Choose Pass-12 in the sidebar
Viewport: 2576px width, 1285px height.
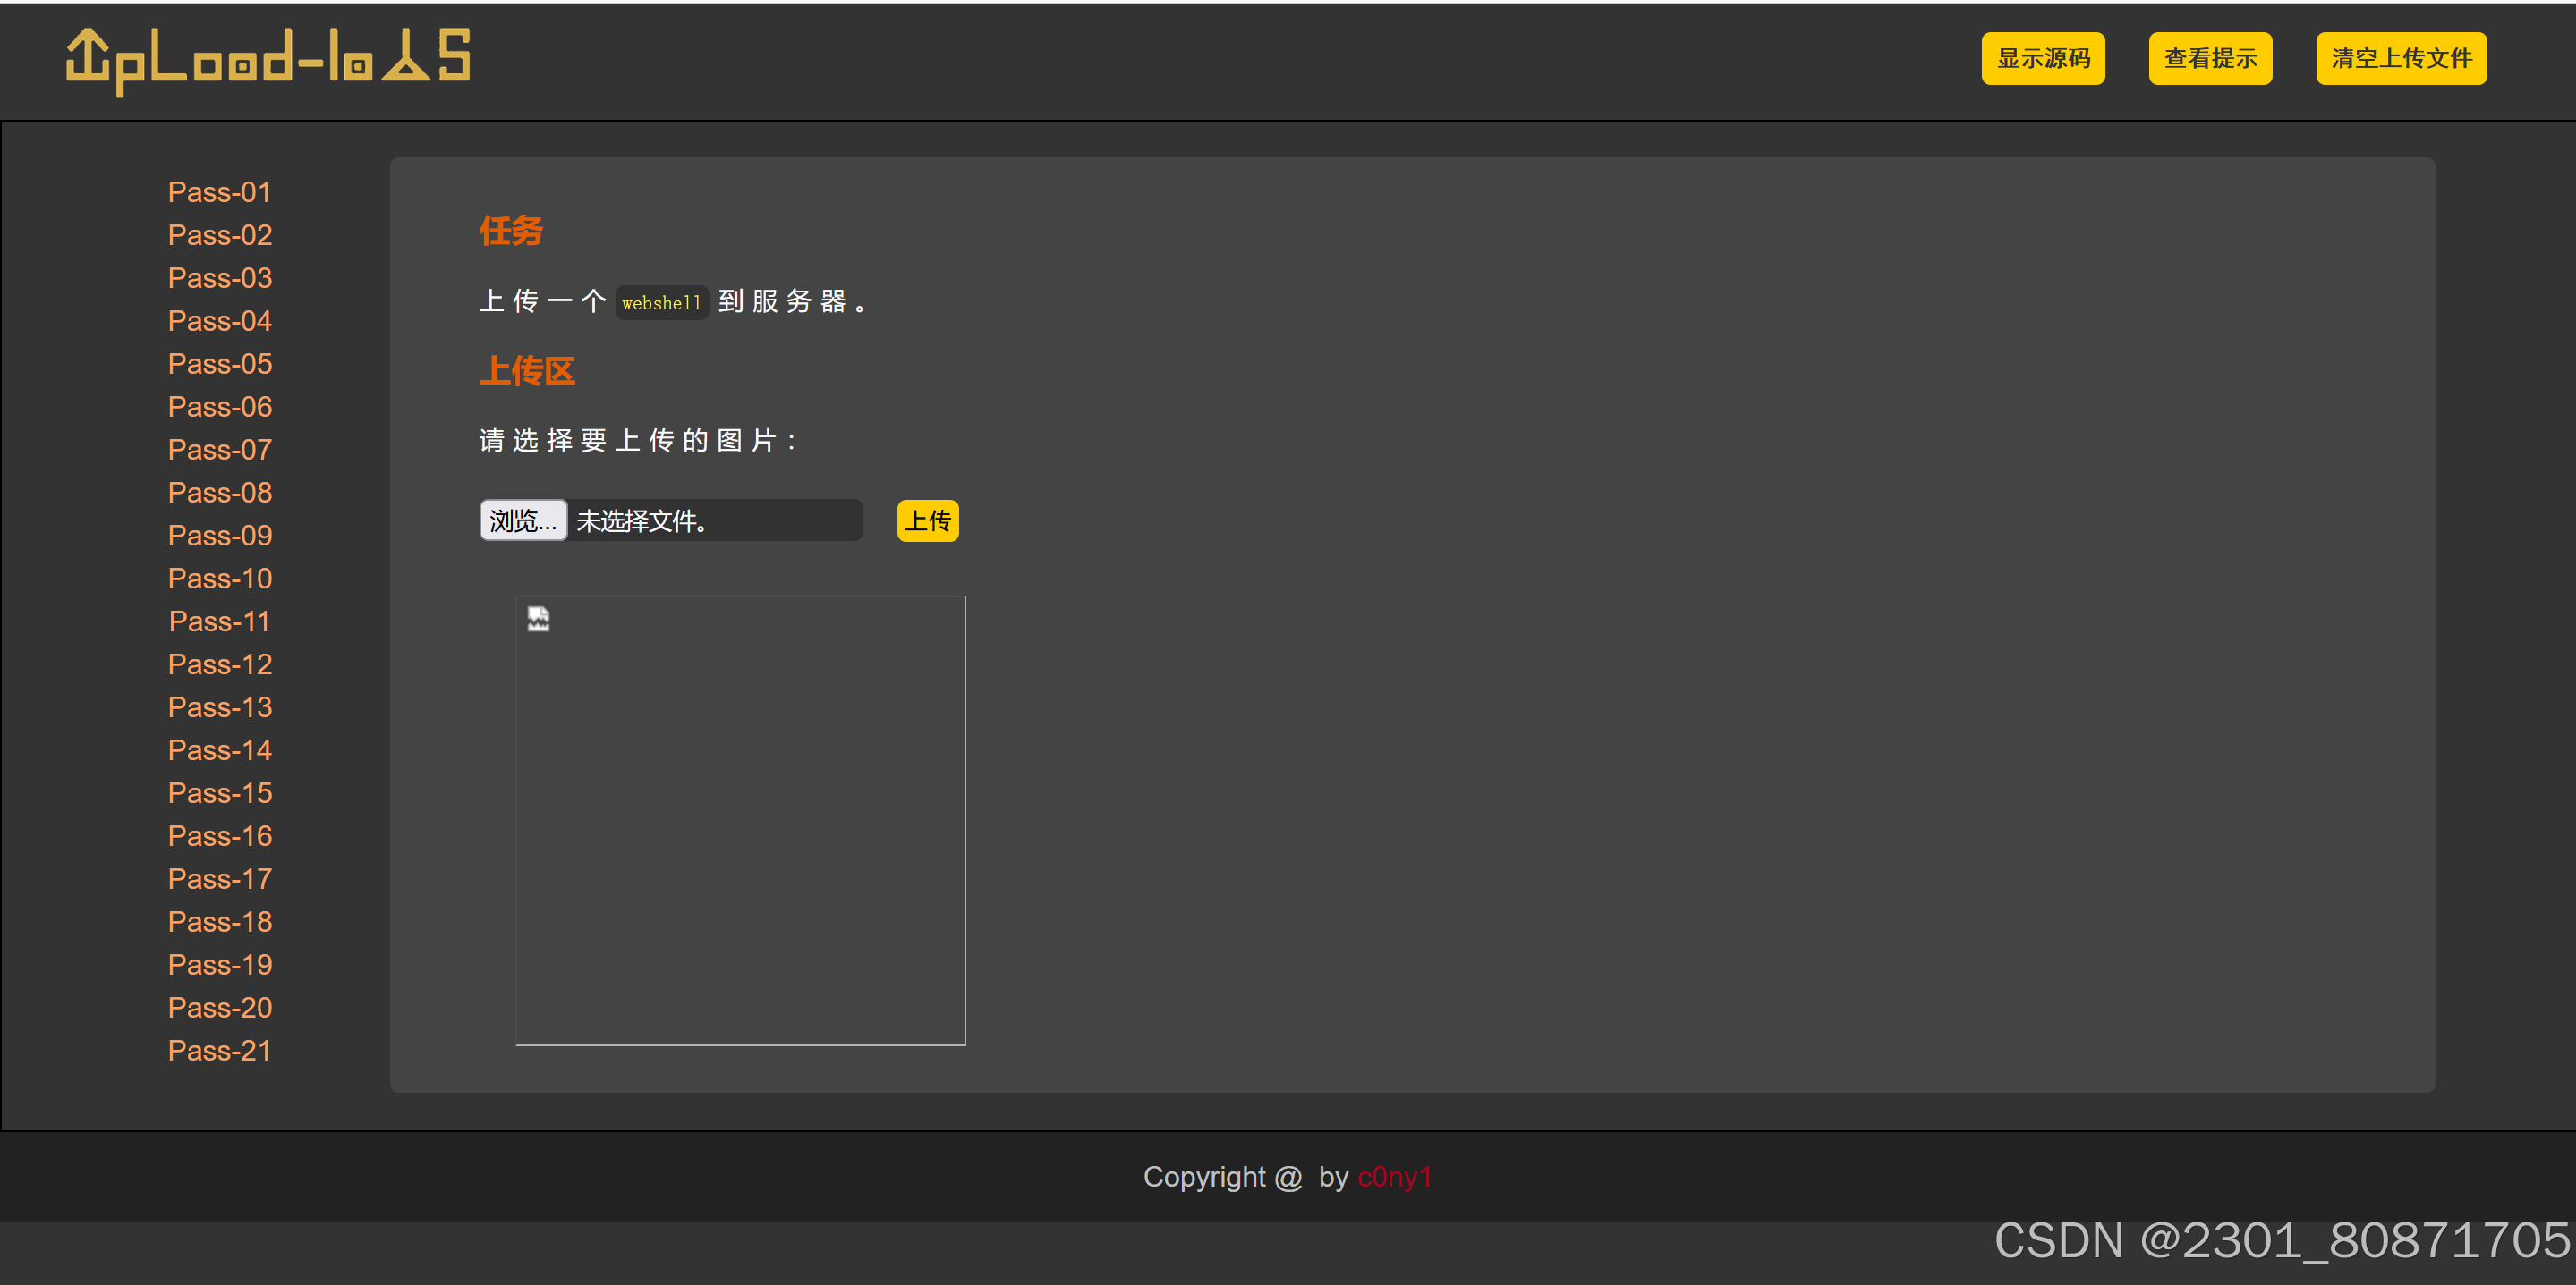pyautogui.click(x=219, y=664)
